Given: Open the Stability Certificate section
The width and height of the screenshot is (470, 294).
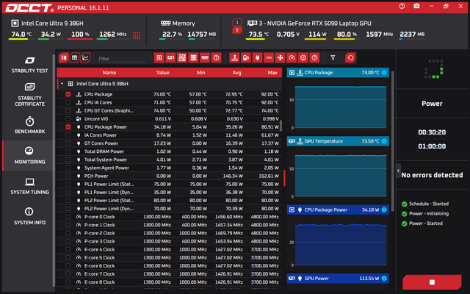Looking at the screenshot, I should 29,95.
